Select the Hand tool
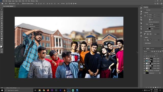 click(x=2, y=38)
